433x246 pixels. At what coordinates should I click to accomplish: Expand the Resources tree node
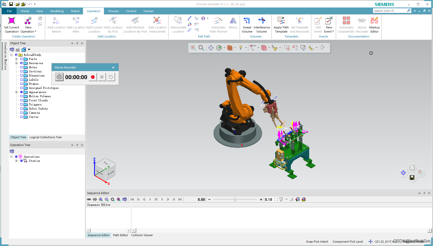coord(17,63)
